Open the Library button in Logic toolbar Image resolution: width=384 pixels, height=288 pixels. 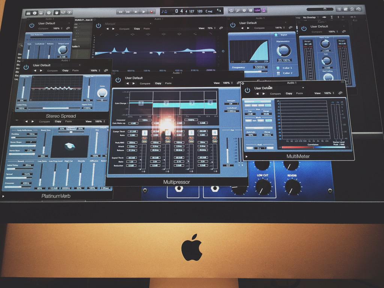[x=28, y=13]
